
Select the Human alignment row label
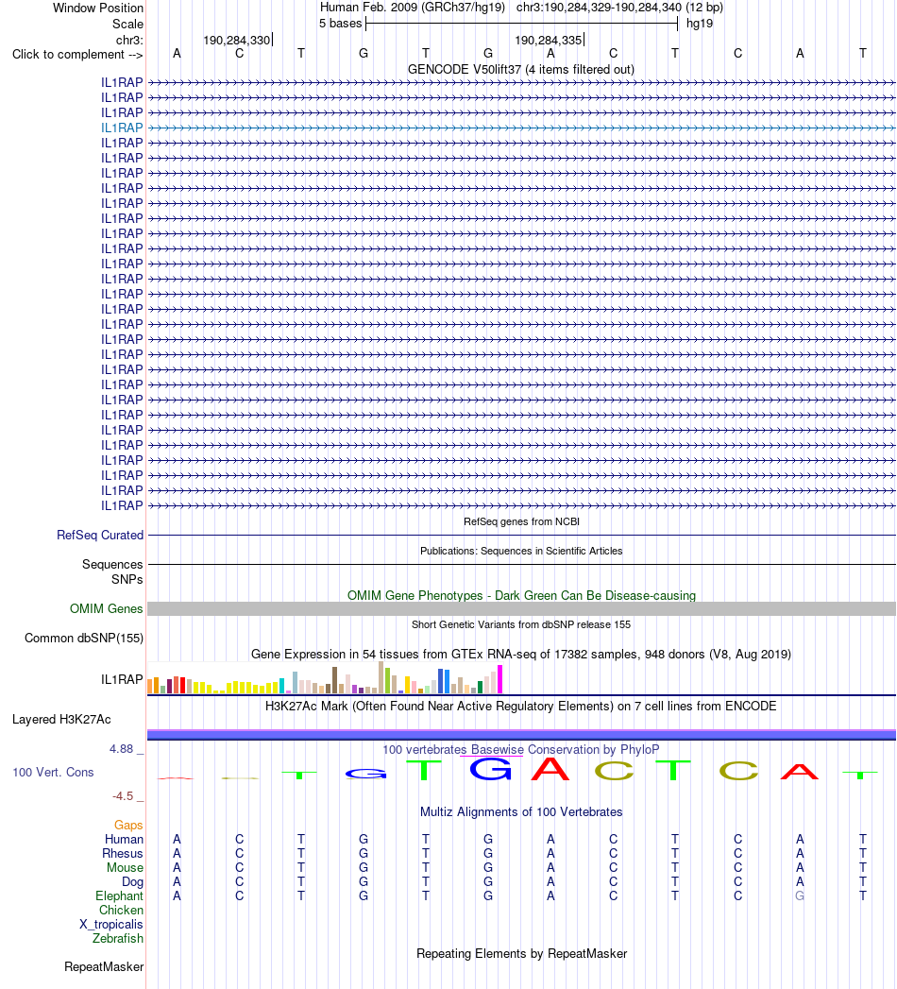pos(125,839)
